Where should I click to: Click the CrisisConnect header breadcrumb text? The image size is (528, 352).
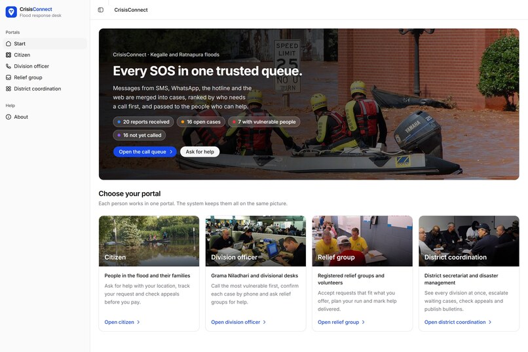[x=131, y=10]
